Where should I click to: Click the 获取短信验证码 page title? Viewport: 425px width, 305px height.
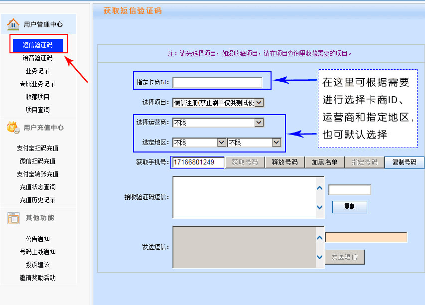click(x=133, y=11)
